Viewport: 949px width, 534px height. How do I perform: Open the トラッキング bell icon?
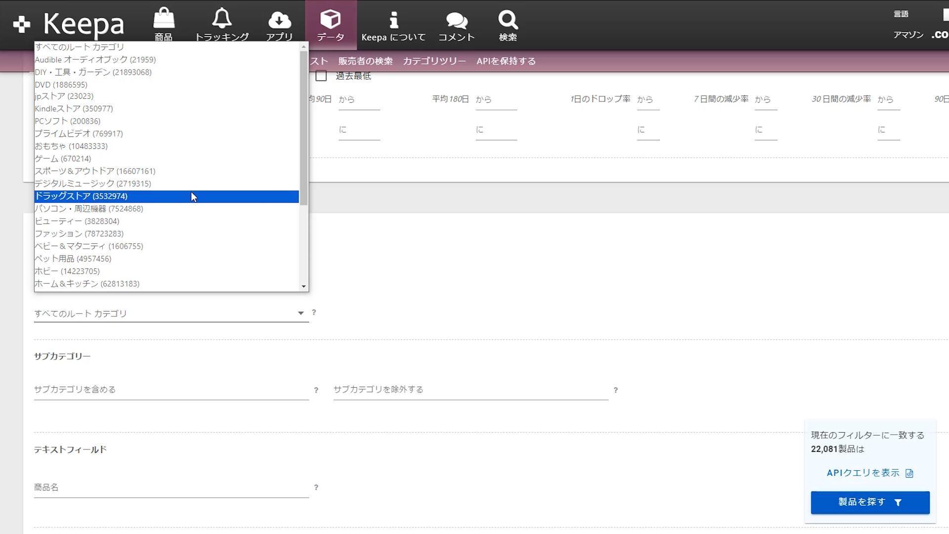(x=222, y=19)
